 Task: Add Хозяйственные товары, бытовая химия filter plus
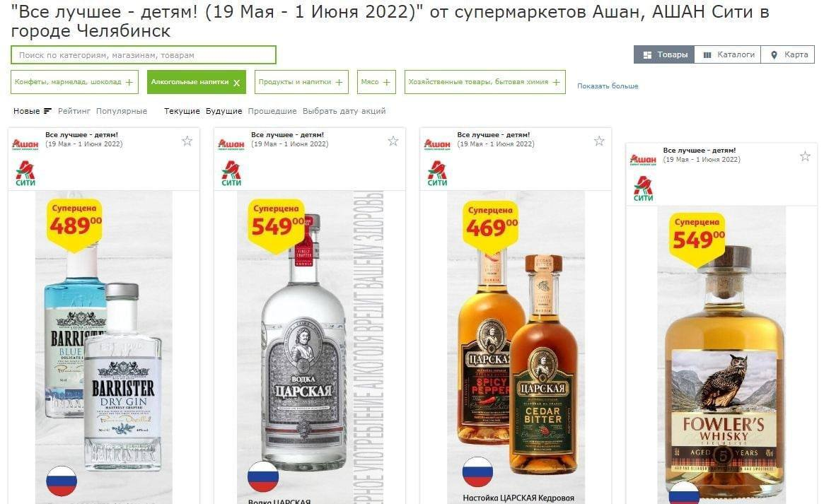pyautogui.click(x=557, y=82)
